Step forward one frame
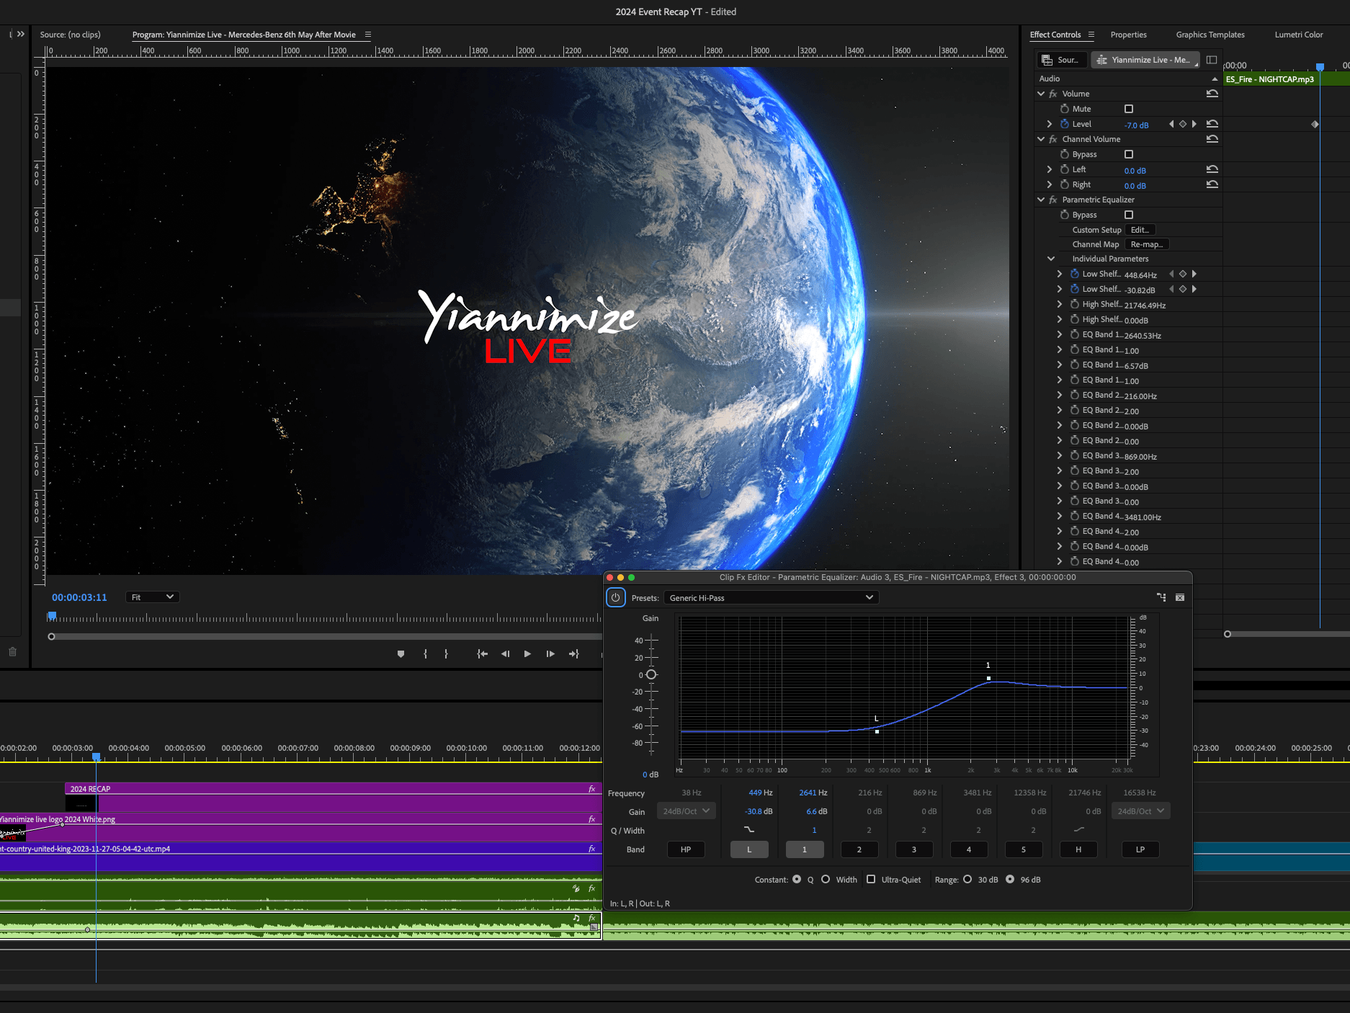This screenshot has height=1013, width=1350. coord(550,653)
